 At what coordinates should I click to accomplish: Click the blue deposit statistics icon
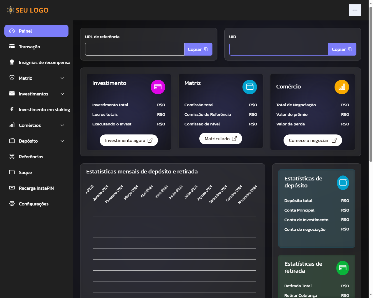point(343,183)
